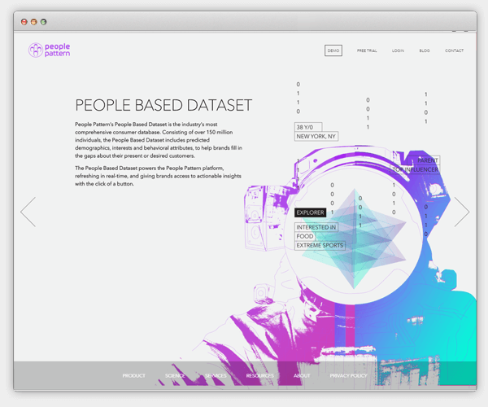Click the red close window button
The height and width of the screenshot is (407, 488).
coord(24,22)
